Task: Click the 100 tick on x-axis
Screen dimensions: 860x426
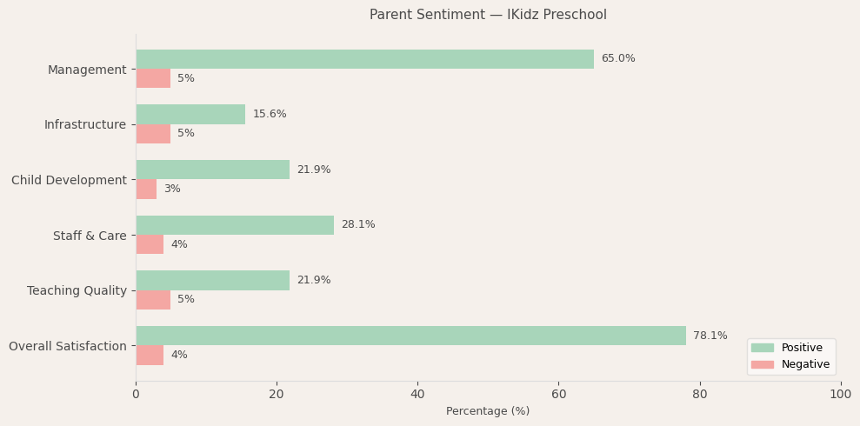Action: click(x=840, y=394)
